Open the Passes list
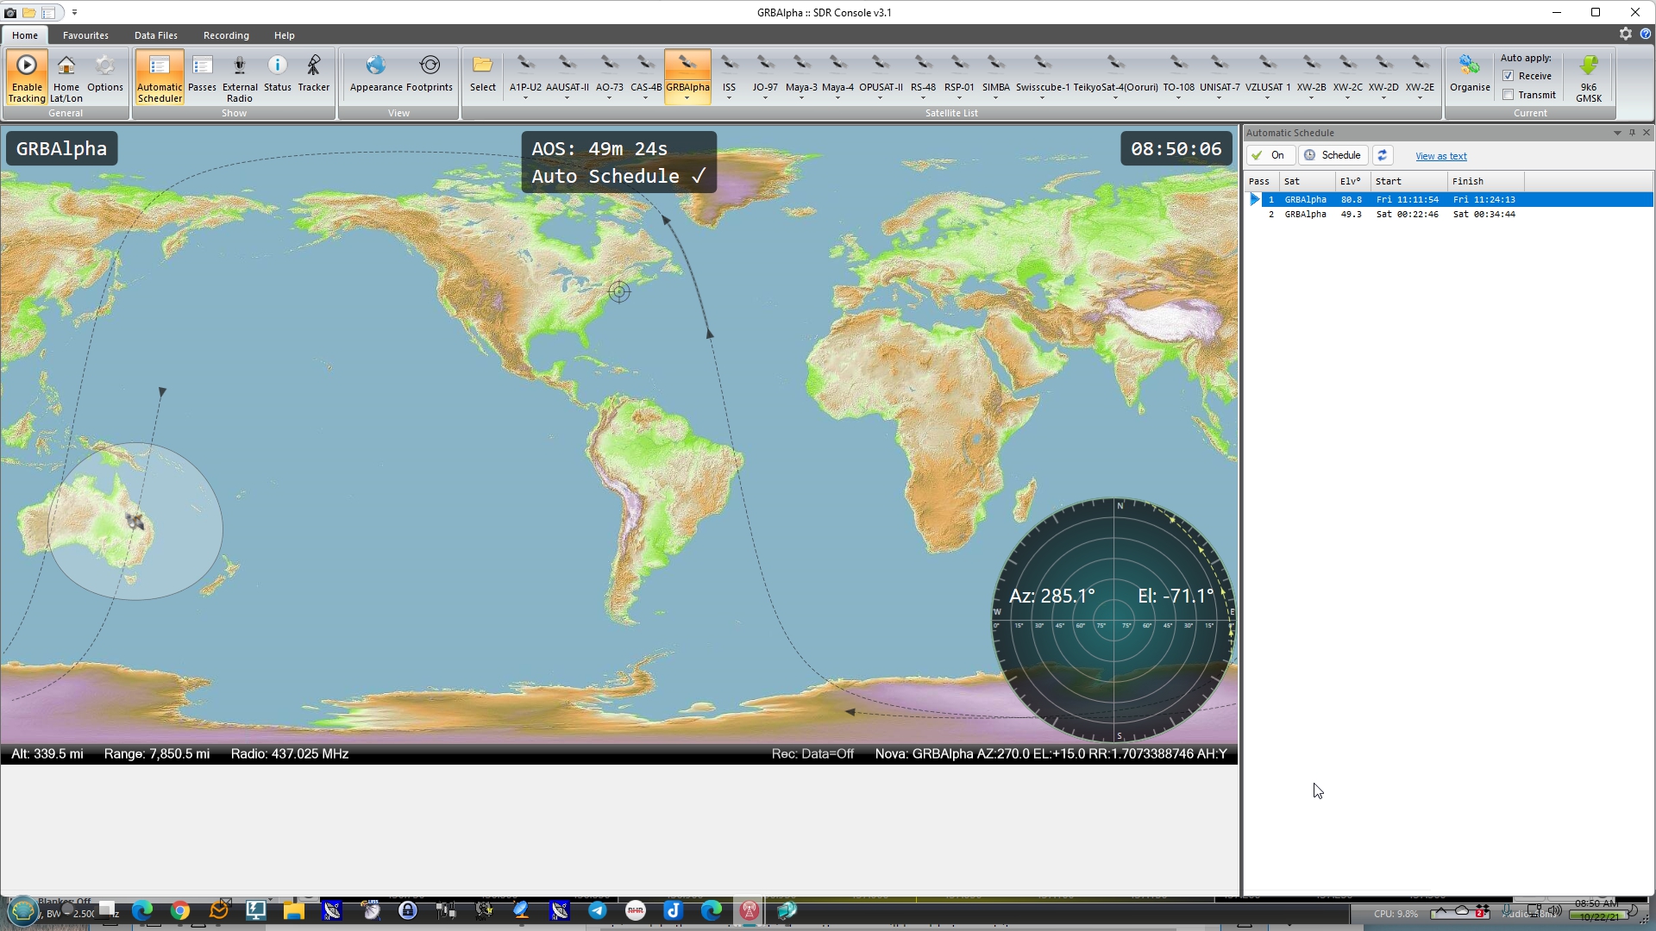The width and height of the screenshot is (1656, 931). click(x=202, y=75)
